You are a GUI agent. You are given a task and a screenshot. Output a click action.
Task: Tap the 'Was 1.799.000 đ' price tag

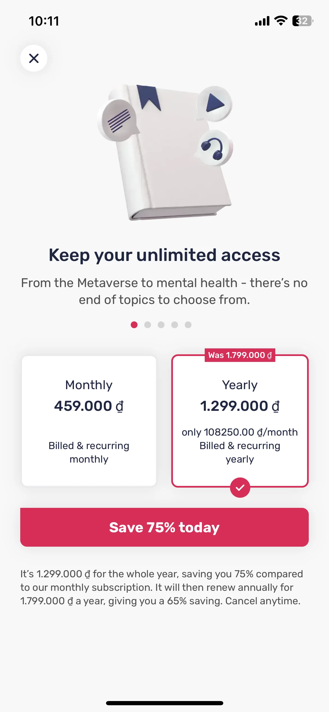[240, 355]
